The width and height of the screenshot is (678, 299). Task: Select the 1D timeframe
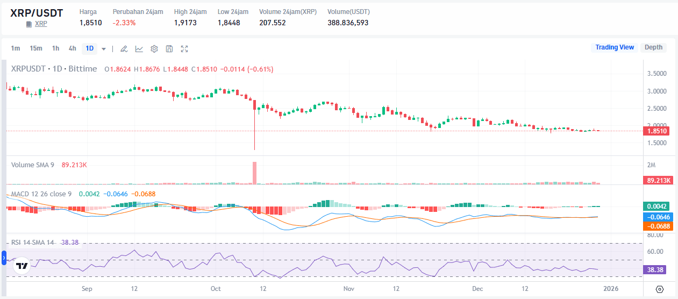pyautogui.click(x=90, y=48)
